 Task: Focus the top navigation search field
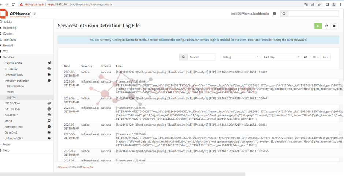pyautogui.click(x=313, y=14)
